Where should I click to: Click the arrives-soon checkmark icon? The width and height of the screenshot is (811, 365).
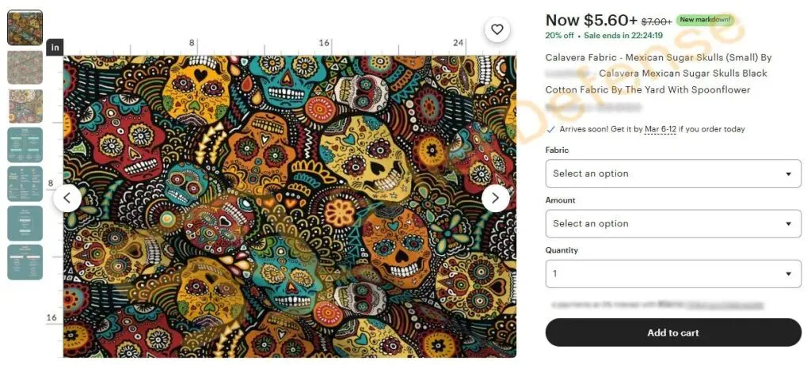coord(550,129)
